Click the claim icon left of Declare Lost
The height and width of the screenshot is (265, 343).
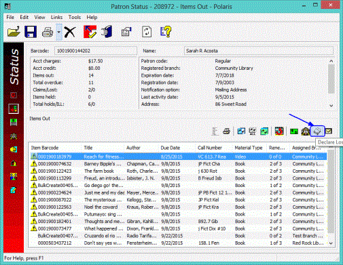pyautogui.click(x=305, y=131)
